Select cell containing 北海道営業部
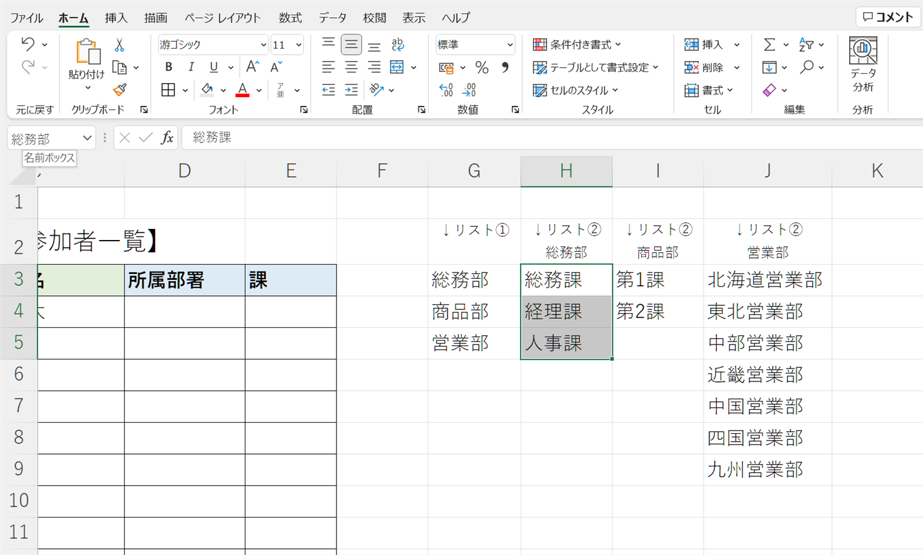This screenshot has height=555, width=923. [767, 281]
